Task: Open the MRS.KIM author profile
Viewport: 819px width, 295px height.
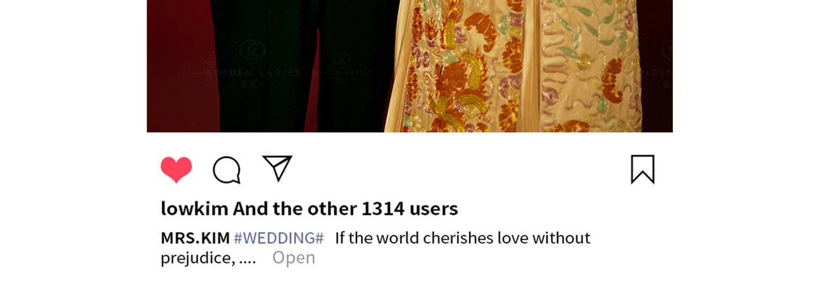Action: coord(195,238)
